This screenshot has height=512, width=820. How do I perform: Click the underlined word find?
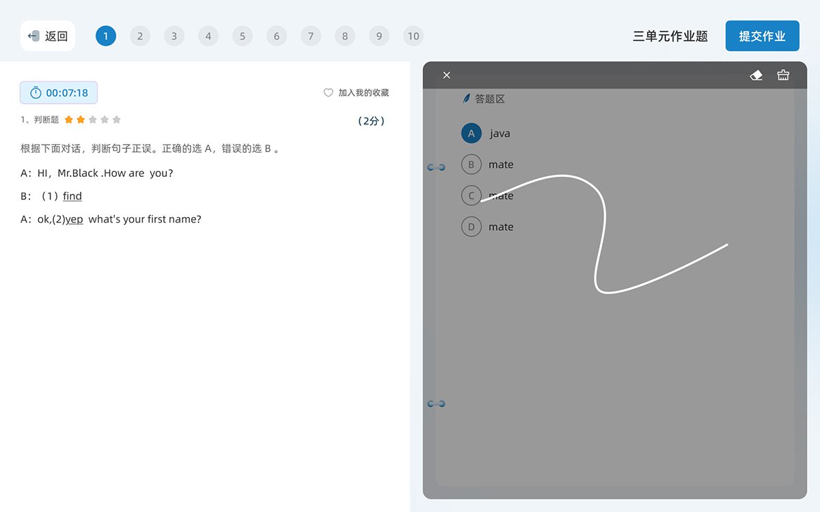[x=72, y=196]
